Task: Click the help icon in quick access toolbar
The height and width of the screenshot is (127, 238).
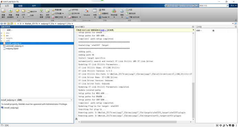Action: pyautogui.click(x=197, y=5)
